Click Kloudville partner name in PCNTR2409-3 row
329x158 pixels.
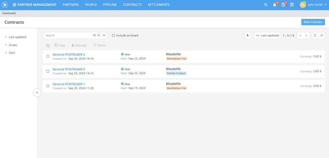click(x=173, y=69)
